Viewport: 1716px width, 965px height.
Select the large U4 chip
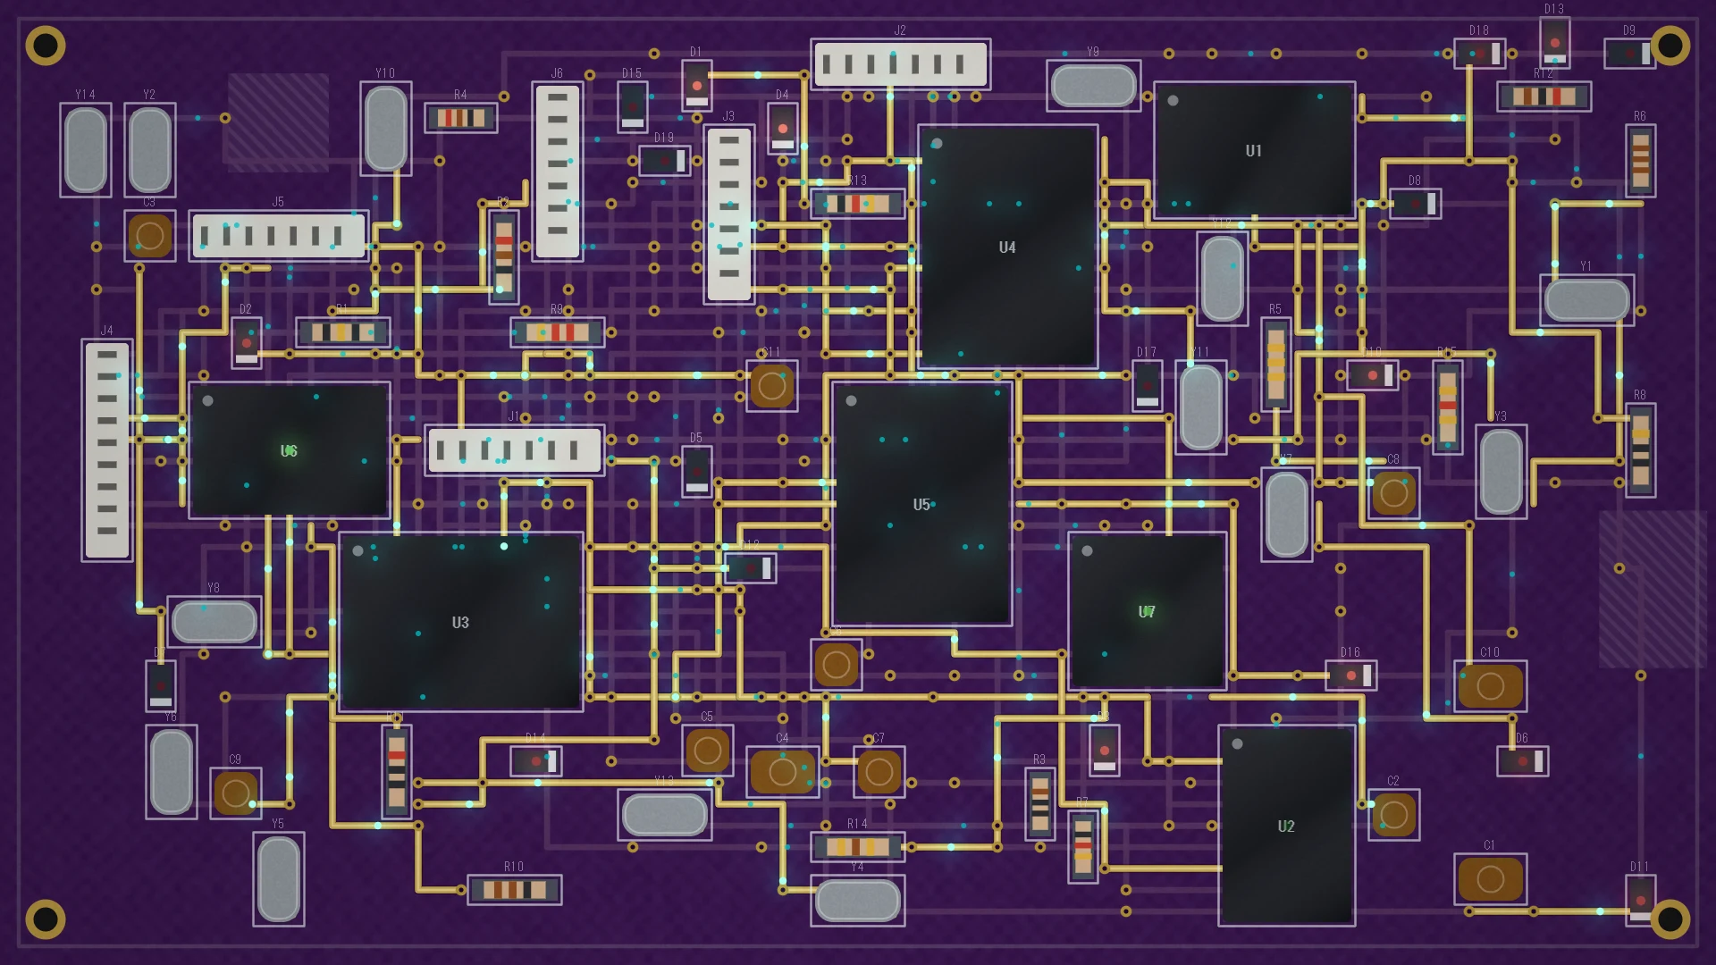pos(1007,247)
